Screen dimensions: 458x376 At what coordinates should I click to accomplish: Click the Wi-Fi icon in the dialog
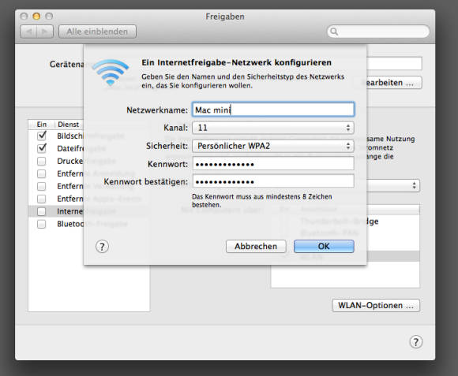111,72
